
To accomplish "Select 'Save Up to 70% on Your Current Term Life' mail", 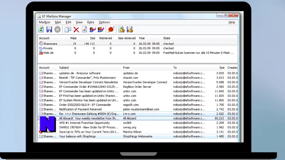I will 89,132.
